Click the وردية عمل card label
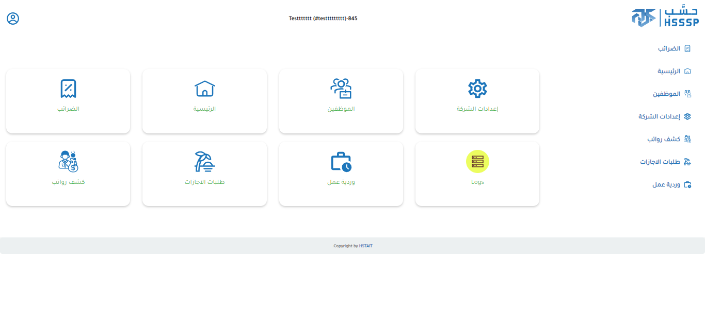The height and width of the screenshot is (326, 705). (341, 182)
